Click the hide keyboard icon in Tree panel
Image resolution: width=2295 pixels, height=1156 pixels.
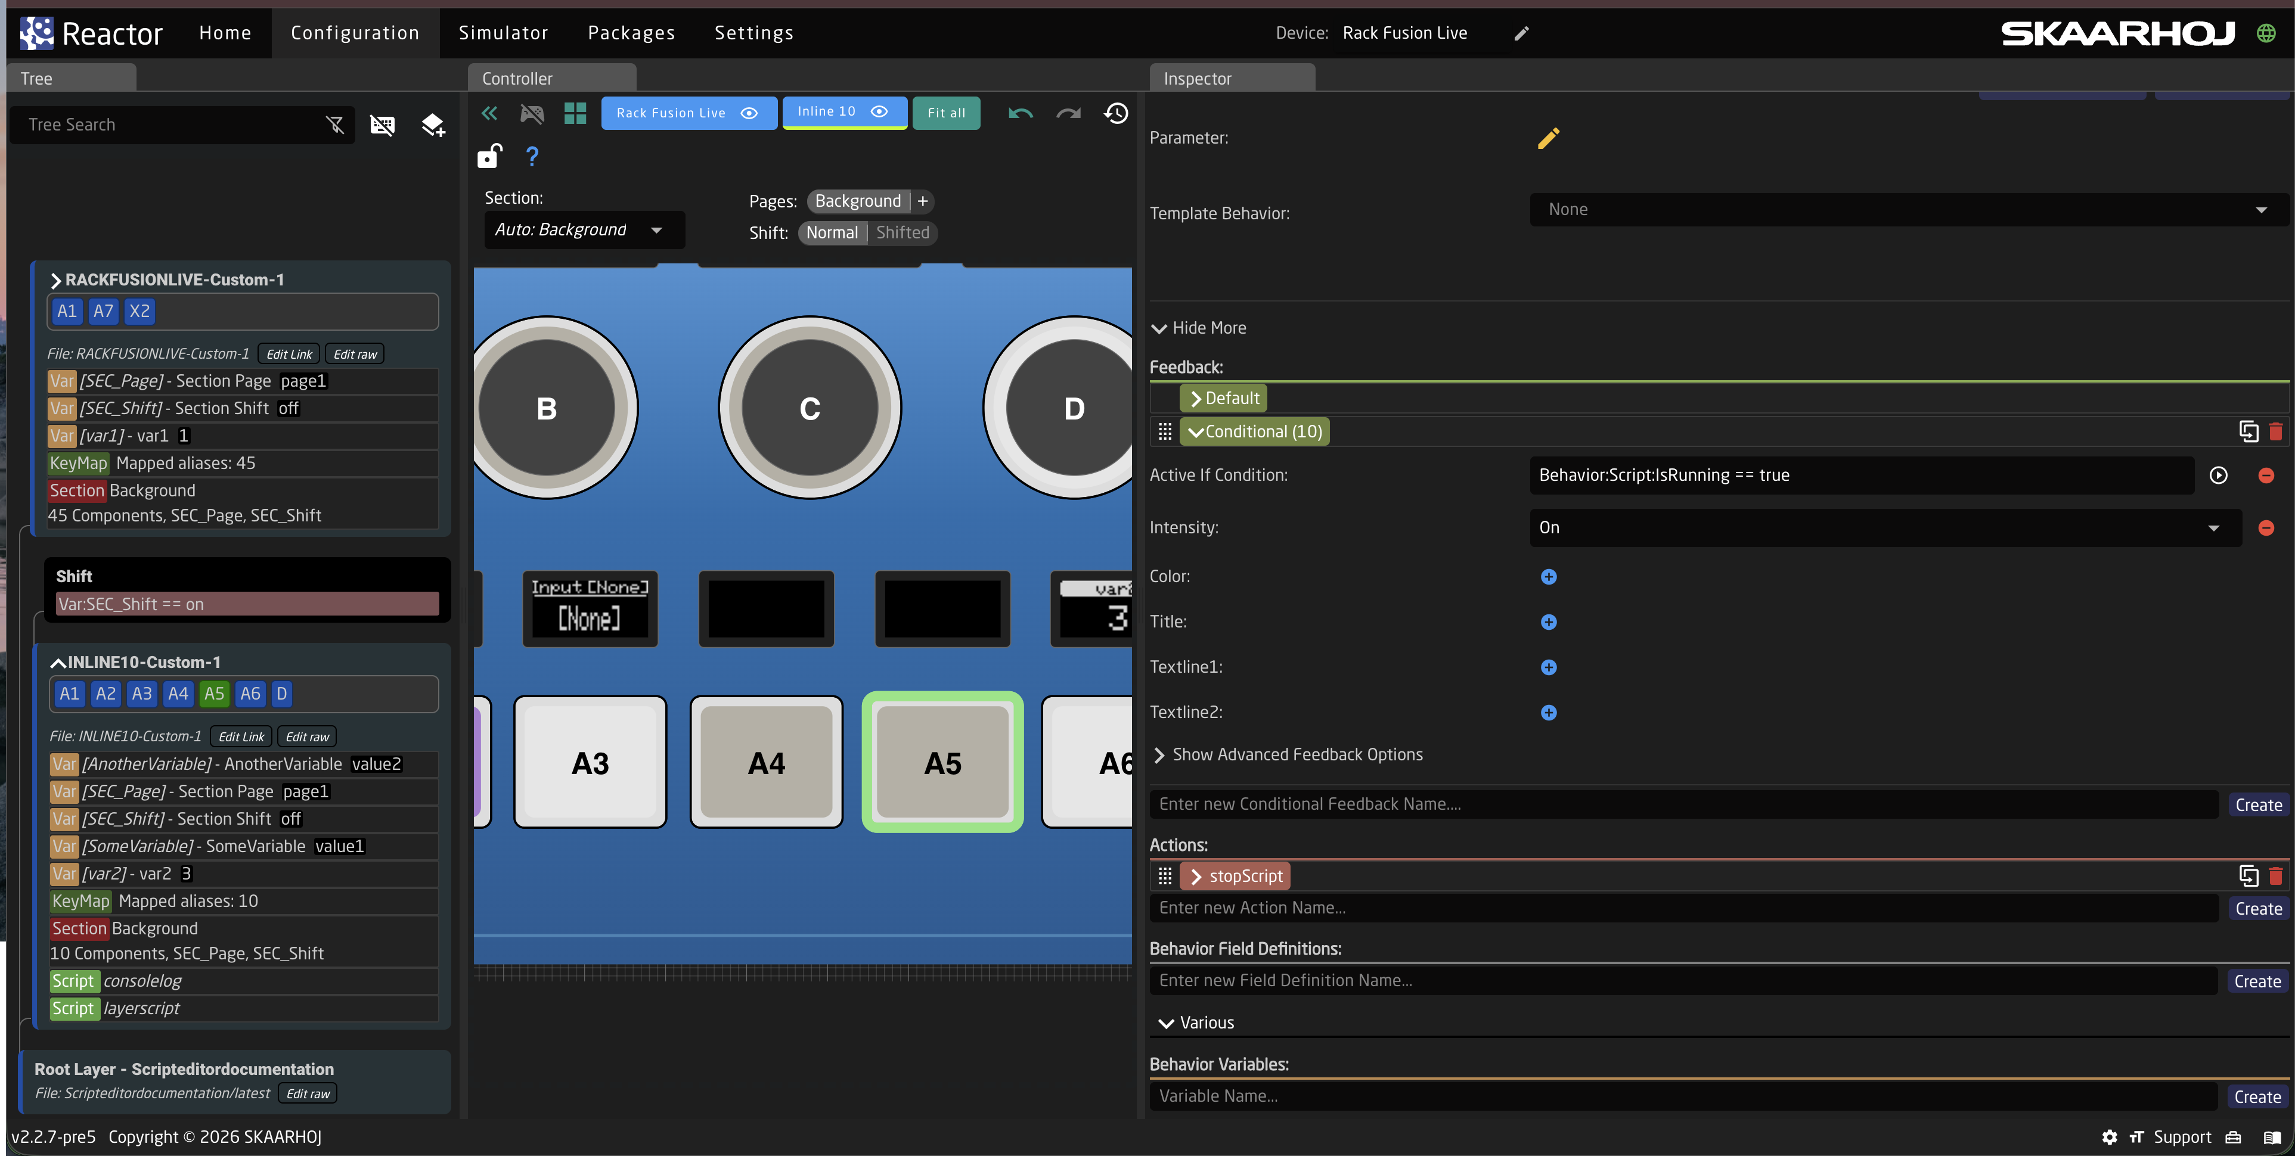click(382, 125)
